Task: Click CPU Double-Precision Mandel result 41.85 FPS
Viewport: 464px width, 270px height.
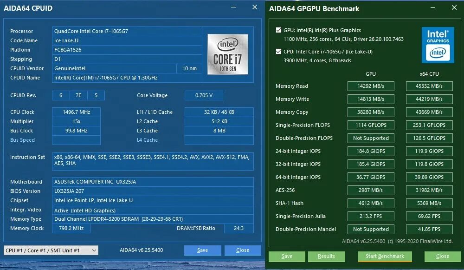Action: pyautogui.click(x=429, y=230)
